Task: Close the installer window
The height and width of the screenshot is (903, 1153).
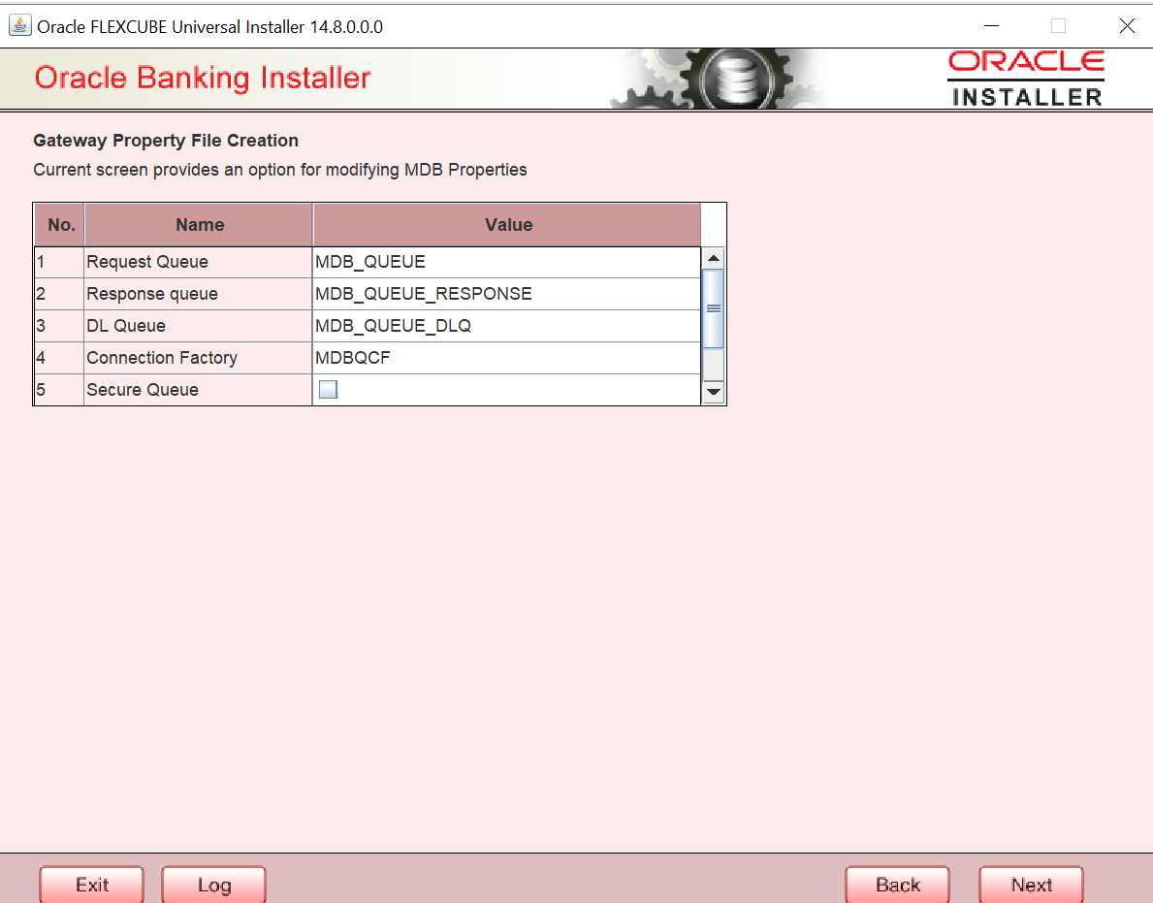Action: click(1127, 26)
